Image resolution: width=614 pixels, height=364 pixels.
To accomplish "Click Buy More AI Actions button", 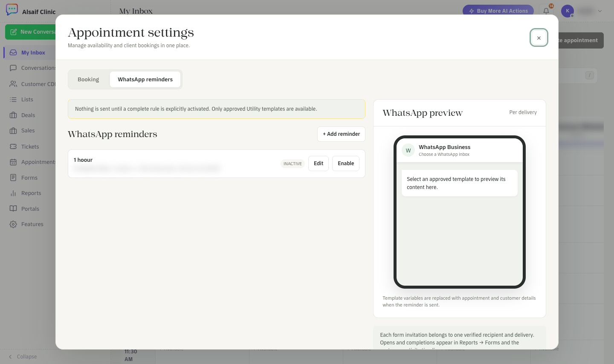I will click(498, 11).
